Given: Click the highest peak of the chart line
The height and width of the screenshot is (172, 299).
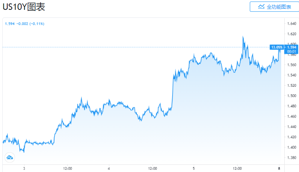Looking at the screenshot, I should 243,37.
